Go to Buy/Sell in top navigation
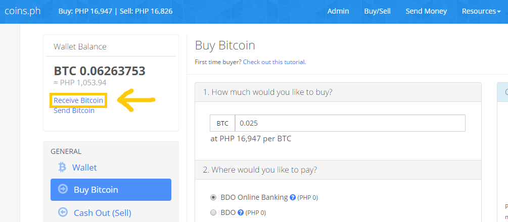The width and height of the screenshot is (508, 222). pyautogui.click(x=377, y=11)
